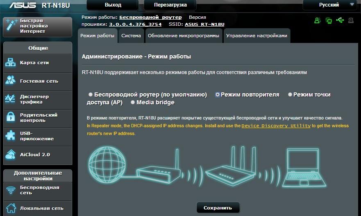The height and width of the screenshot is (216, 361).
Task: Open firmware version 3.0.0.4.376_3754 link
Action: pyautogui.click(x=135, y=25)
